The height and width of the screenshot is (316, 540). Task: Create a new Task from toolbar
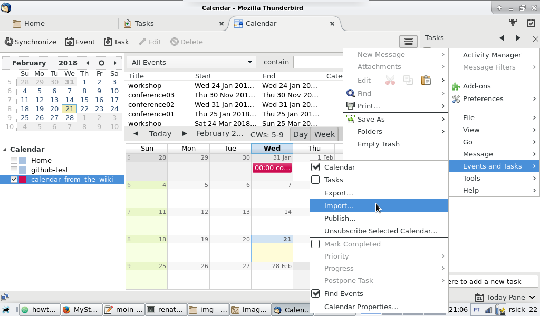coord(117,42)
